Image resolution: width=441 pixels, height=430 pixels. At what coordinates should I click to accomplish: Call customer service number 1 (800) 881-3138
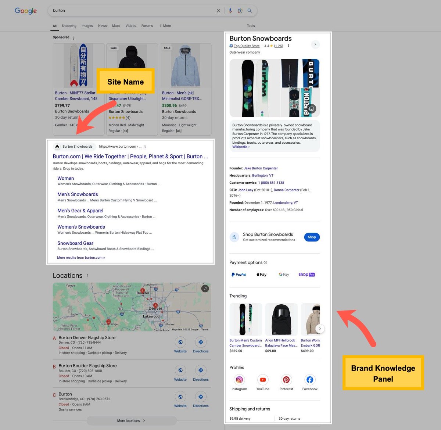(x=271, y=183)
